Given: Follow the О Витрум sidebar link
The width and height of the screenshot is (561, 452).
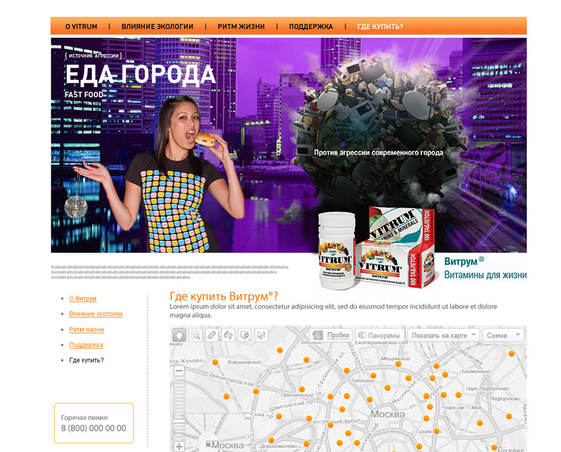Looking at the screenshot, I should pyautogui.click(x=83, y=299).
